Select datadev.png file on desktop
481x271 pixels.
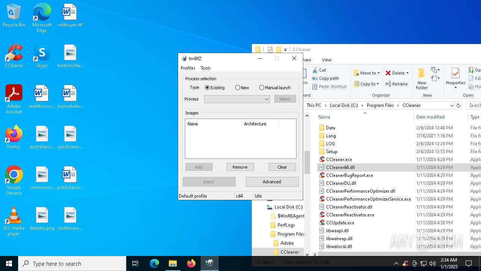click(42, 219)
